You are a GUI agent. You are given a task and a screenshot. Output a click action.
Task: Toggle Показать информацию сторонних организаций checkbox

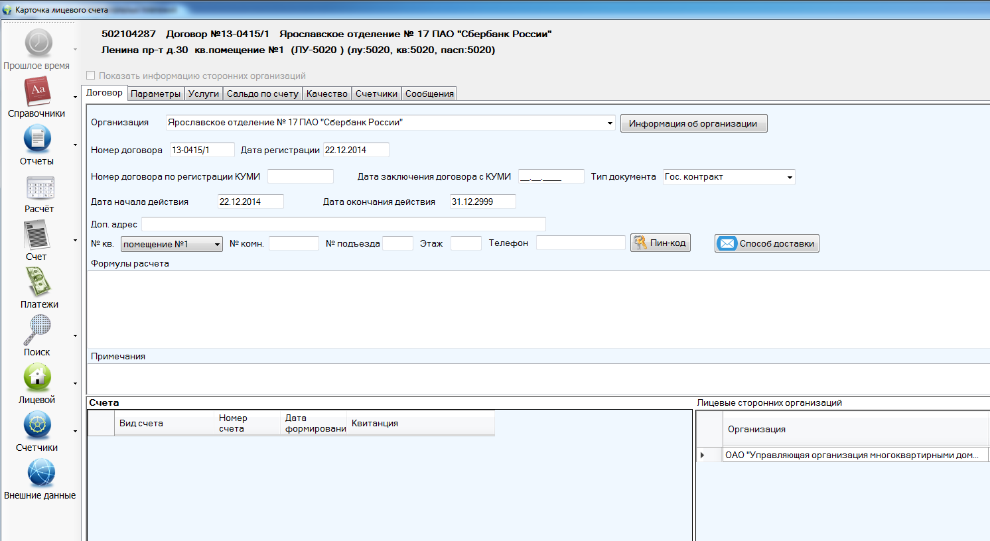[91, 76]
